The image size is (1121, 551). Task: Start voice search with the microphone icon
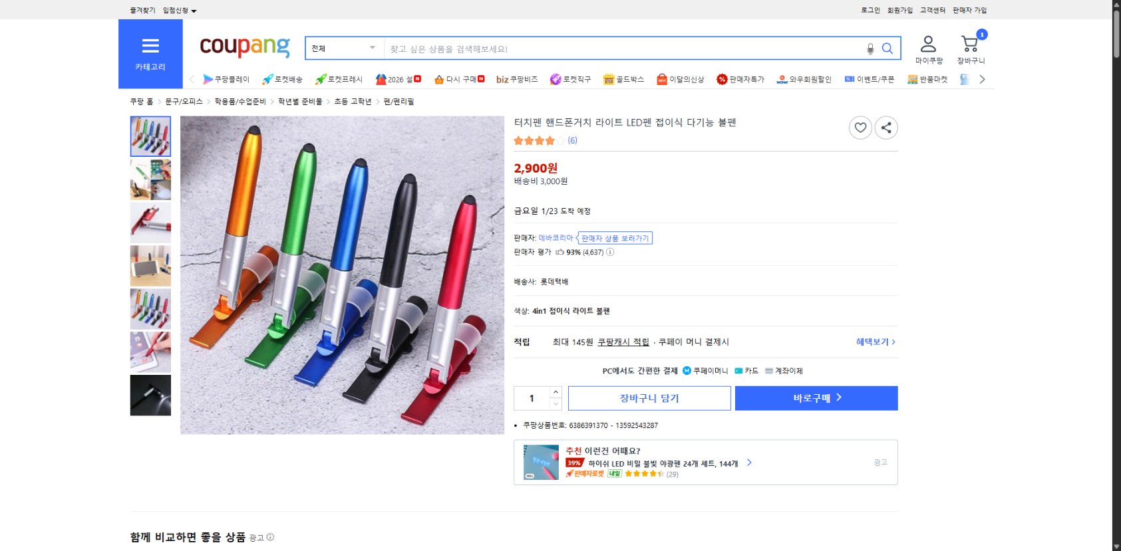869,48
